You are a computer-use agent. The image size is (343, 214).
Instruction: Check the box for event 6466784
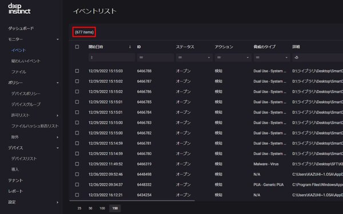coord(77,112)
